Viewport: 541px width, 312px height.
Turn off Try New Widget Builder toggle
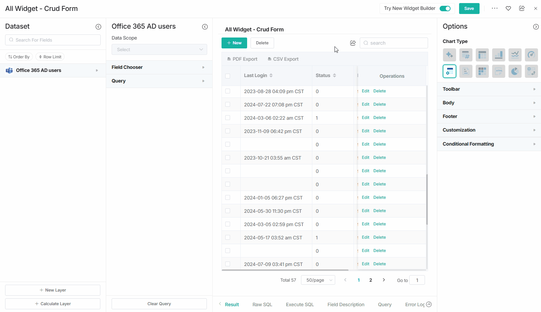(x=445, y=9)
